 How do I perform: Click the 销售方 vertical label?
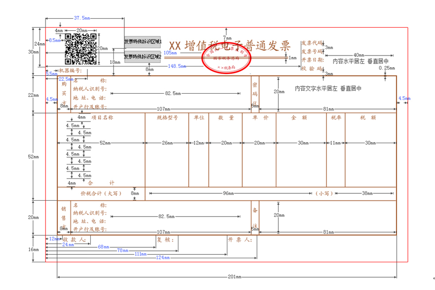click(x=63, y=218)
